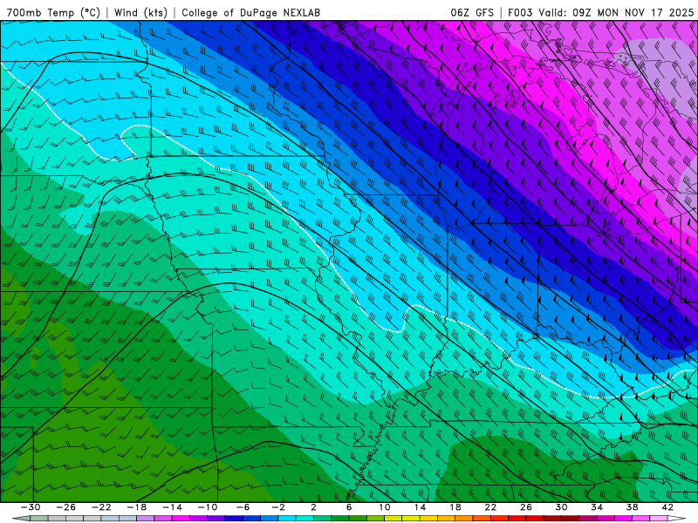Pick the magenta swatch under the -14 label
Screen dimensions: 698x523
(181, 519)
